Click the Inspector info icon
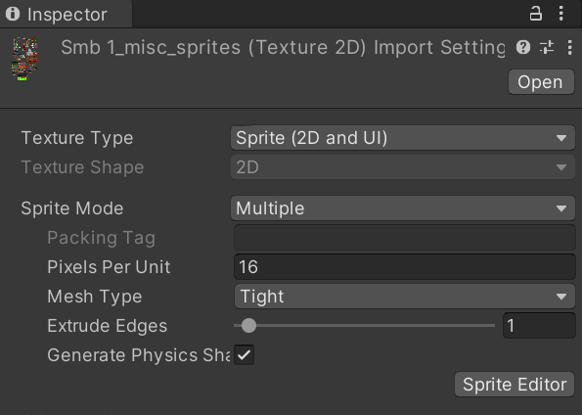582x415 pixels. click(13, 14)
